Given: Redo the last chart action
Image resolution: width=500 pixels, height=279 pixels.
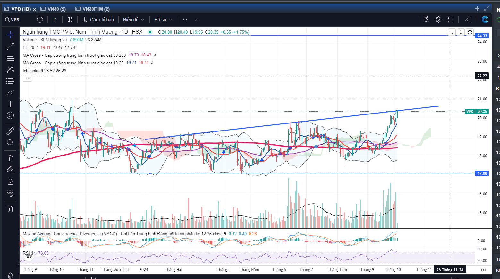Looking at the screenshot, I should click(197, 20).
